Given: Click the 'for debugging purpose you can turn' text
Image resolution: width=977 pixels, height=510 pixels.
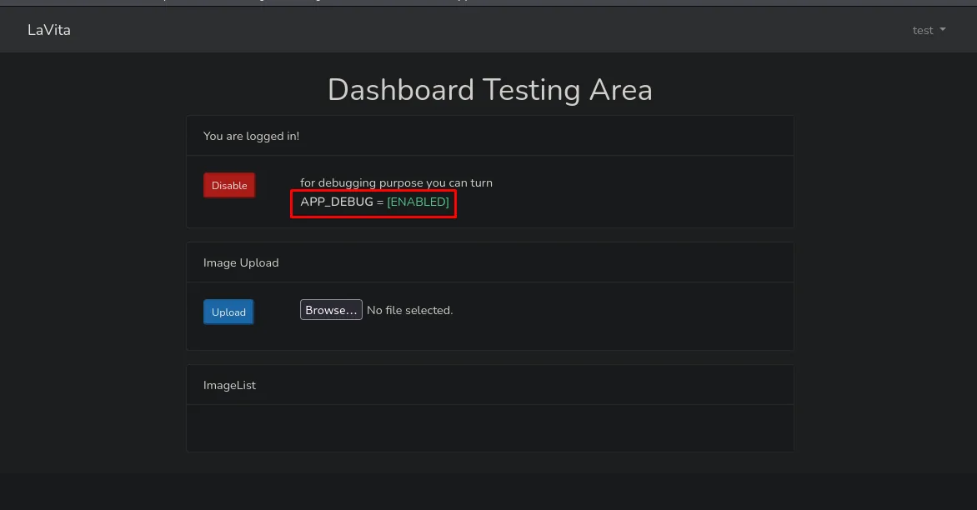Looking at the screenshot, I should pyautogui.click(x=396, y=182).
